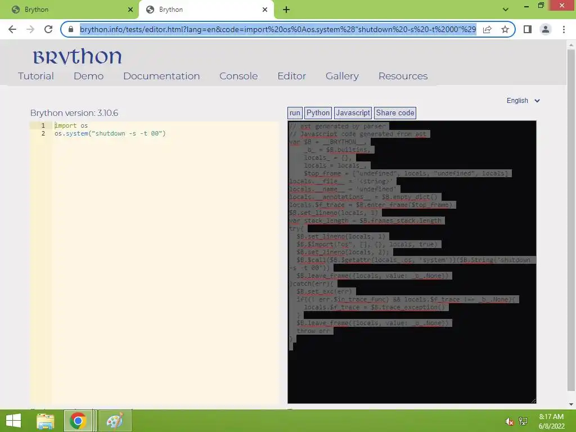Open the Windows Start button

[13, 421]
